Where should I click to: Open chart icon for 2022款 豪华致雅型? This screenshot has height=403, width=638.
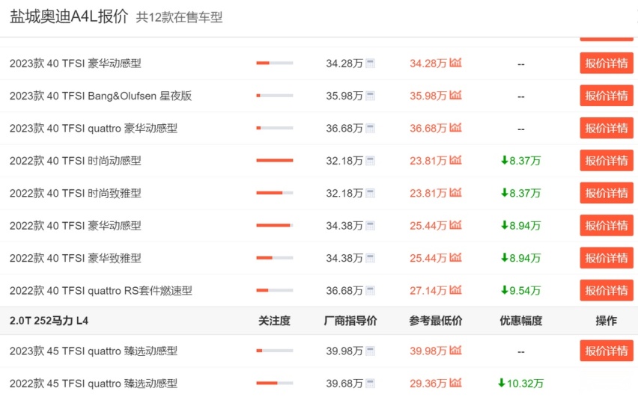[x=456, y=257]
